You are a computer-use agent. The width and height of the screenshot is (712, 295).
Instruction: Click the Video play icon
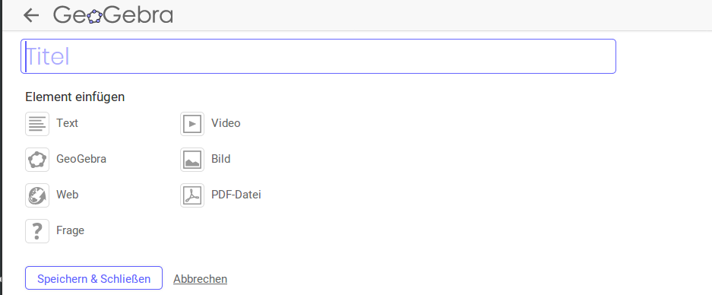coord(192,124)
